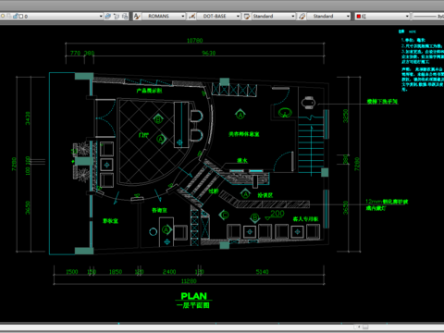The image size is (444, 333).
Task: Open the red color control dropdown
Action: point(407,16)
